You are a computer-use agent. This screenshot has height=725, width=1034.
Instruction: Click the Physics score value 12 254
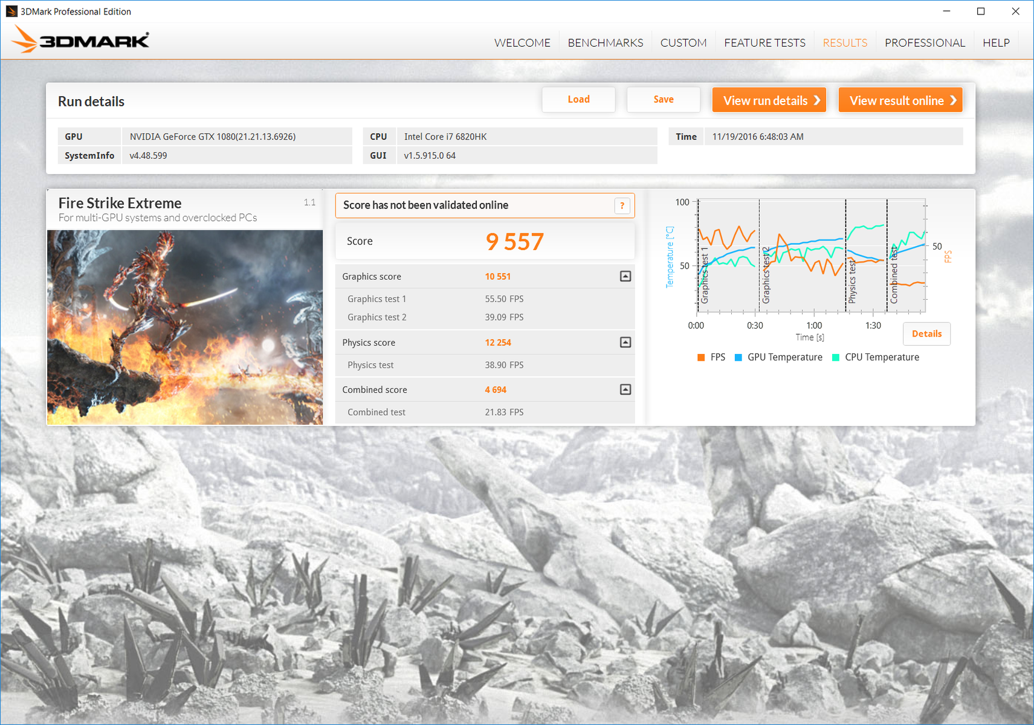click(498, 343)
